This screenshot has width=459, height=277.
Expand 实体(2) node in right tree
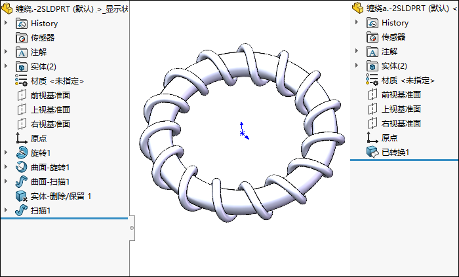357,65
